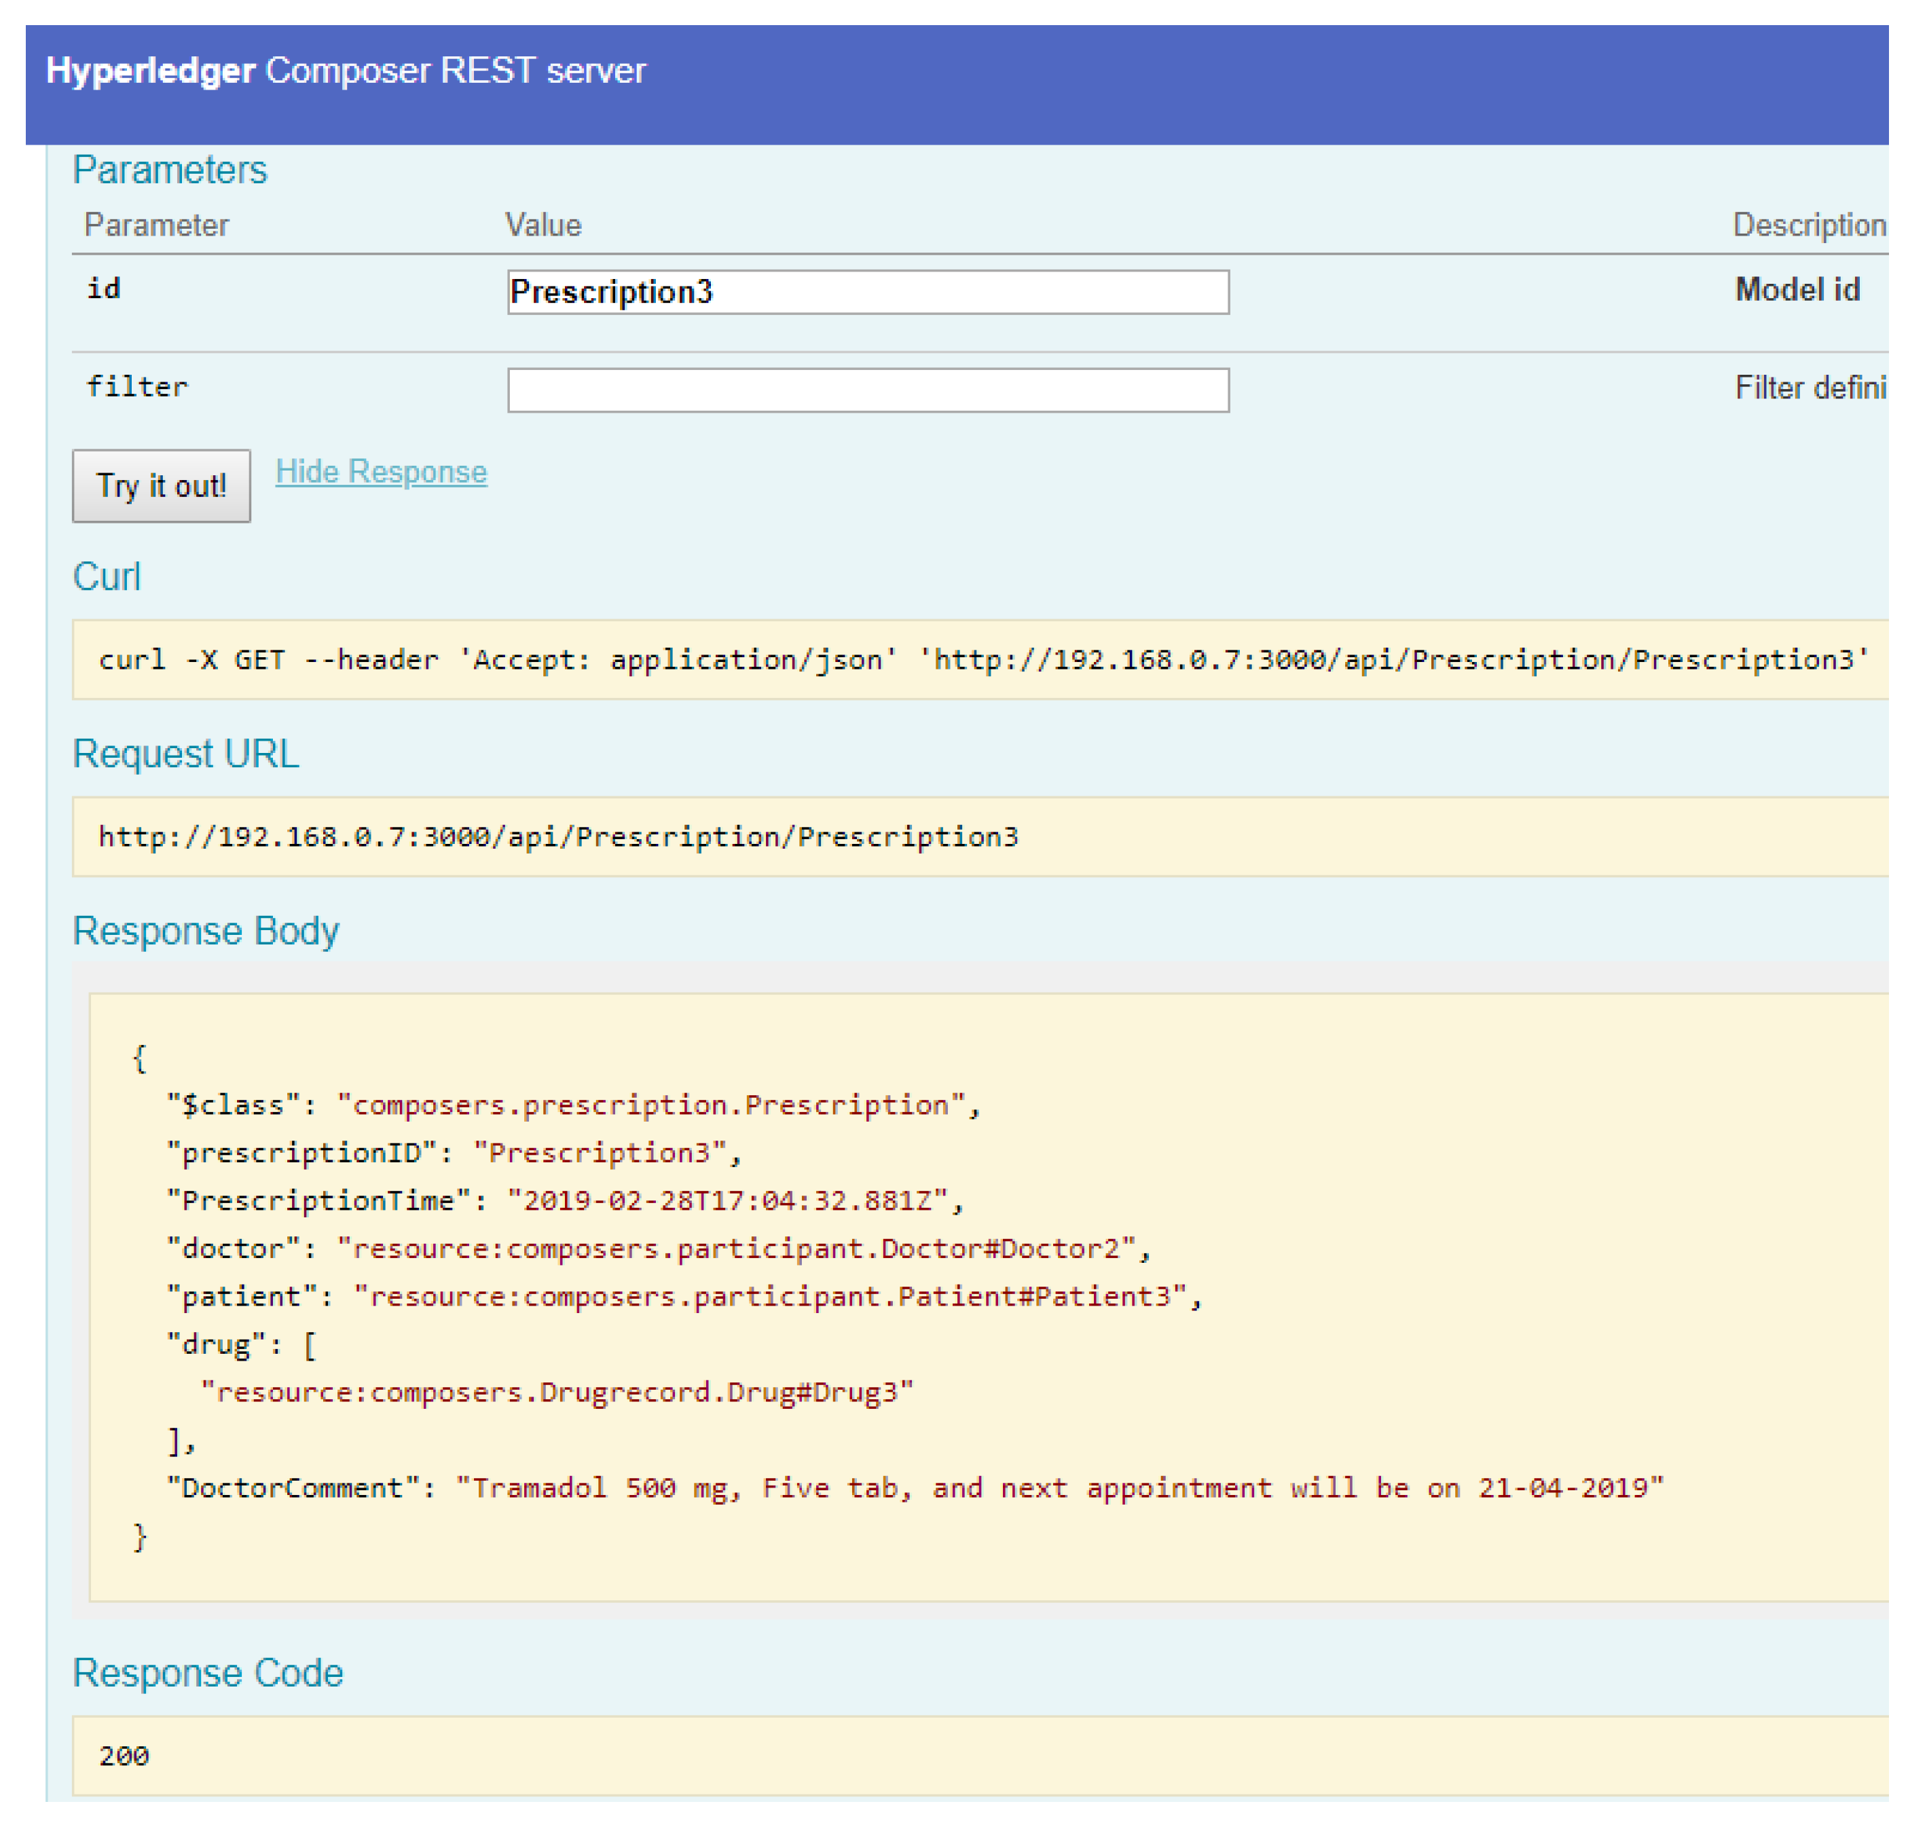Viewport: 1908px width, 1825px height.
Task: Click the Response Body heading
Action: [x=206, y=932]
